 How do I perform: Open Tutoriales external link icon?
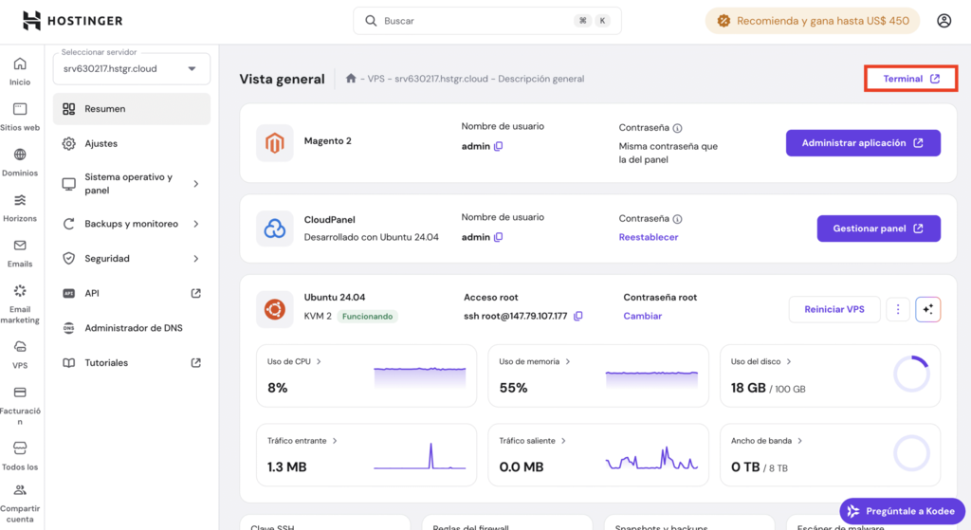coord(195,363)
